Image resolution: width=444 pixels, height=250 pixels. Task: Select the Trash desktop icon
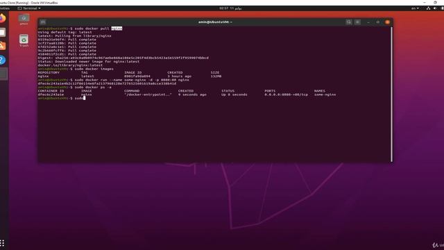click(24, 40)
